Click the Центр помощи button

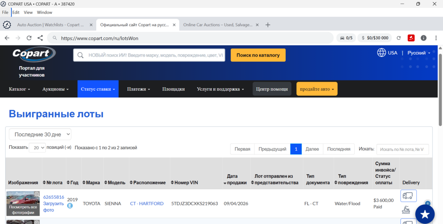(x=272, y=89)
